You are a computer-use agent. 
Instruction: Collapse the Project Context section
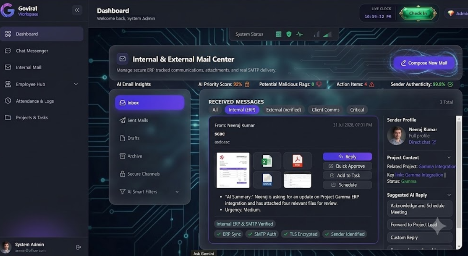coord(449,158)
